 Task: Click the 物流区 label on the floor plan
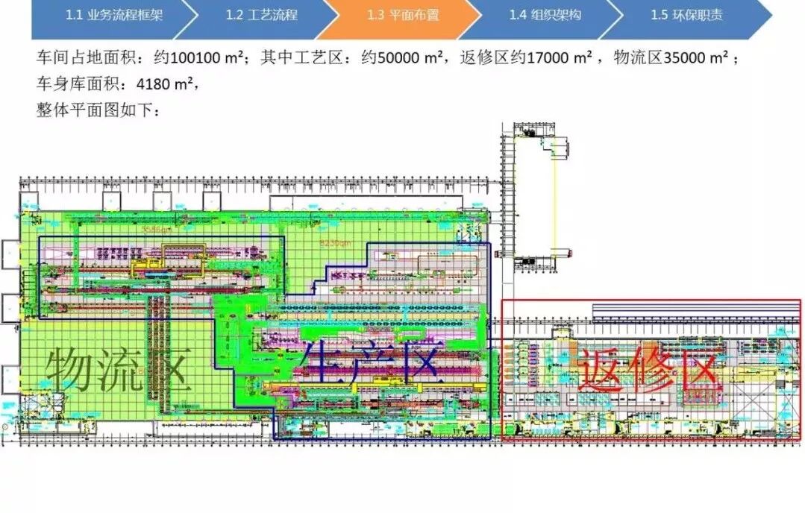pyautogui.click(x=119, y=369)
